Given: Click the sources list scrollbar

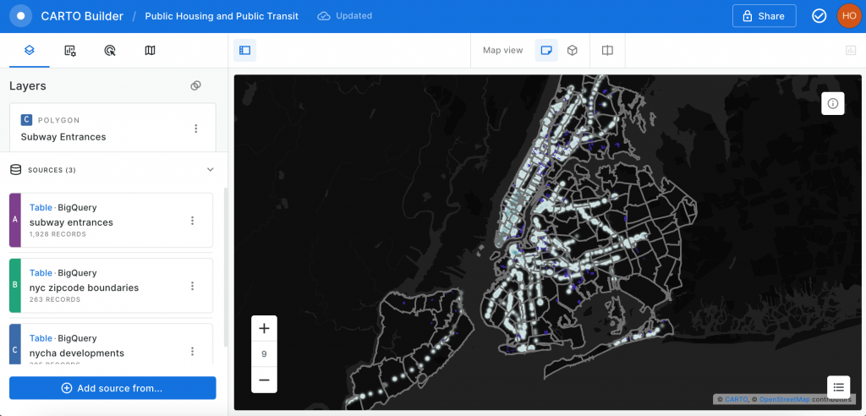Looking at the screenshot, I should coord(225,268).
